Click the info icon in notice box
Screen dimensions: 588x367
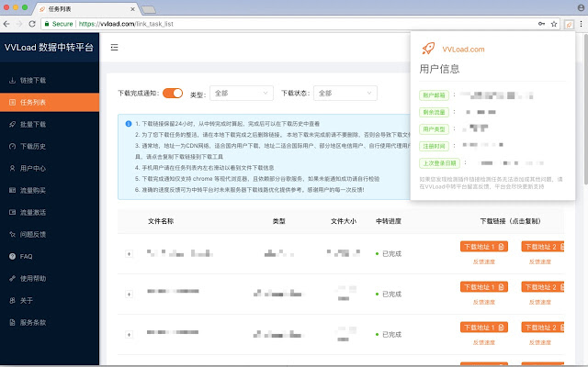pyautogui.click(x=129, y=124)
